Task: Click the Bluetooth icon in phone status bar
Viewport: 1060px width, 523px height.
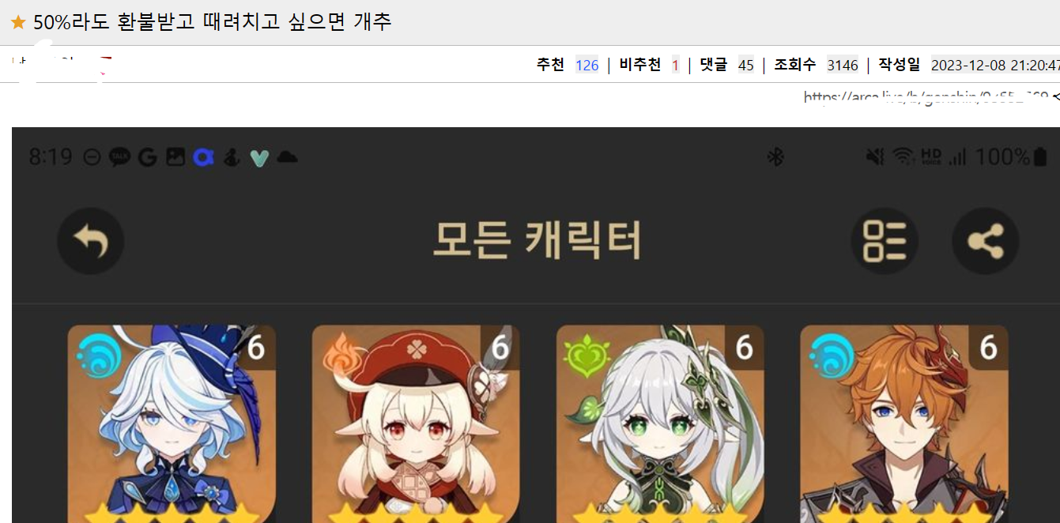Action: pos(775,157)
